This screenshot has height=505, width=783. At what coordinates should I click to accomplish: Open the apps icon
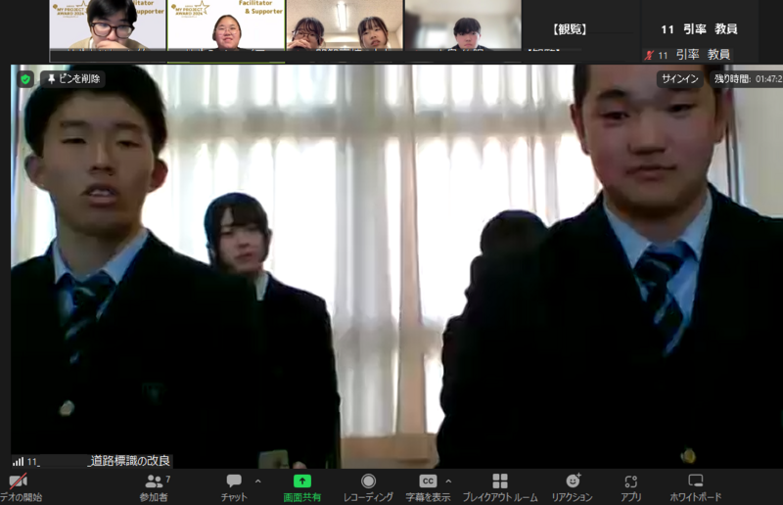(x=630, y=482)
